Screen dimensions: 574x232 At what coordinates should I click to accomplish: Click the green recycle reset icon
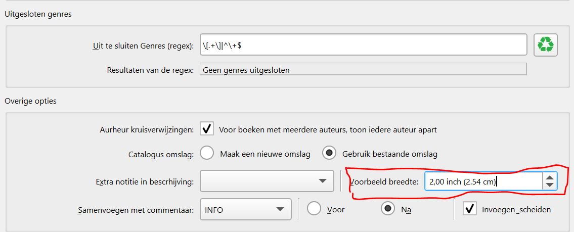click(546, 45)
